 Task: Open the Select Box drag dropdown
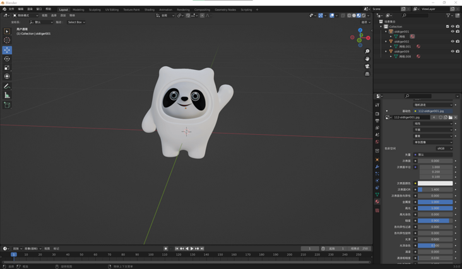[76, 22]
